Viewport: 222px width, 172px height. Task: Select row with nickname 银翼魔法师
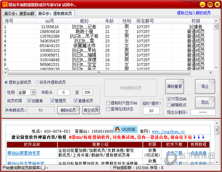click(108, 46)
